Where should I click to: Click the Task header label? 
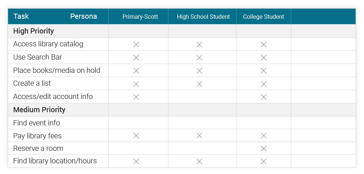click(x=21, y=16)
